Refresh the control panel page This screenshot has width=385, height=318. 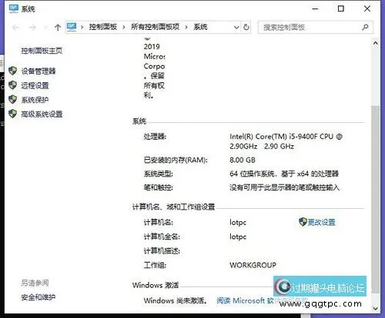click(x=246, y=27)
